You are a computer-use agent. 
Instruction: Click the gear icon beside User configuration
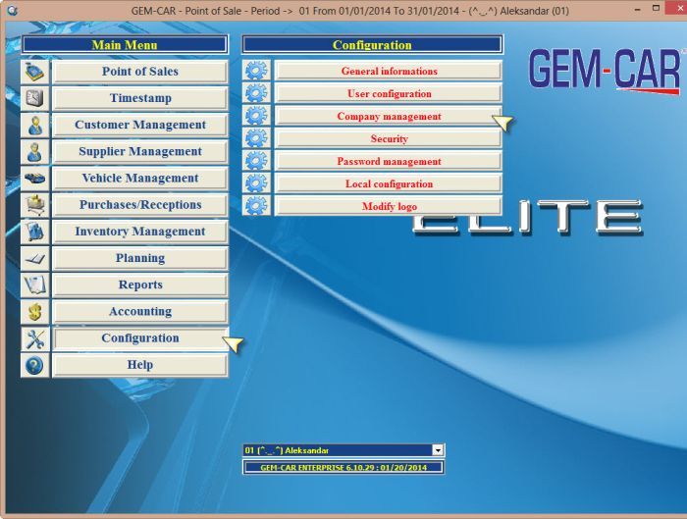coord(256,93)
